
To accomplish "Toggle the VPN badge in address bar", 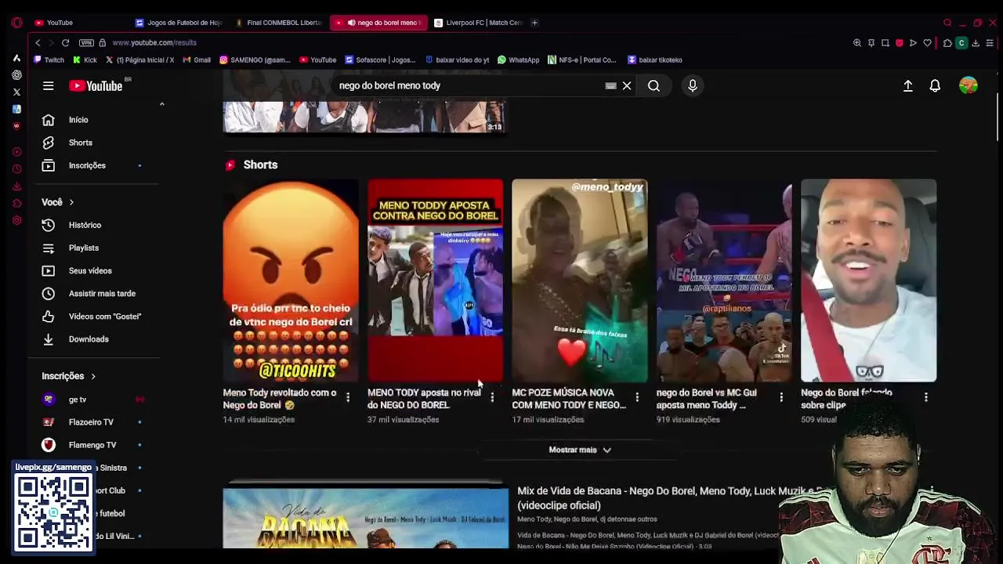I will point(86,43).
